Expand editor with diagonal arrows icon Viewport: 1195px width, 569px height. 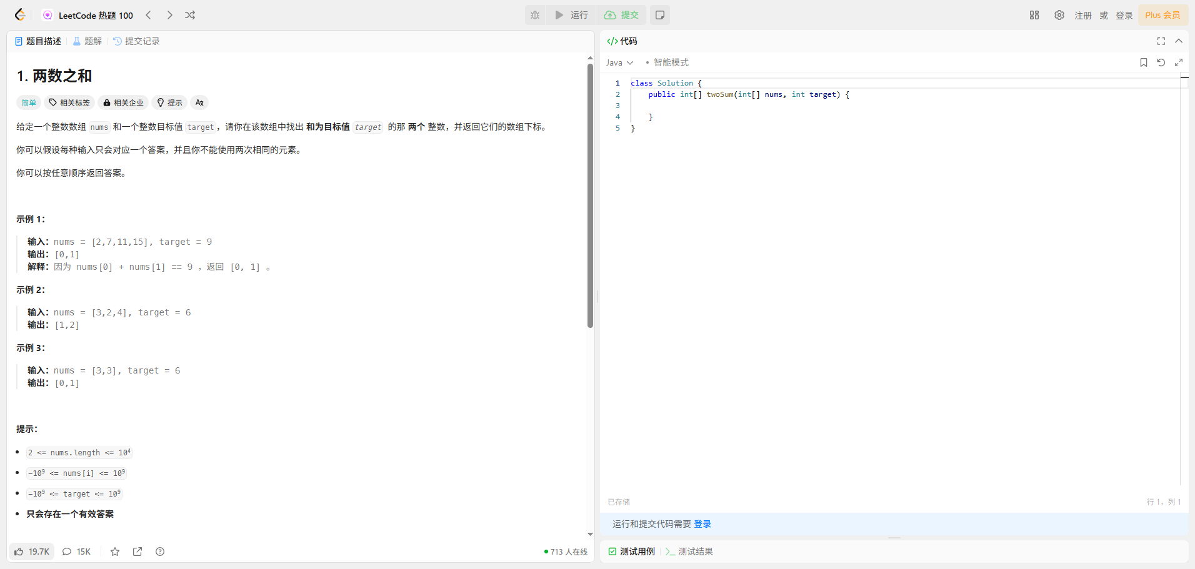[1179, 62]
